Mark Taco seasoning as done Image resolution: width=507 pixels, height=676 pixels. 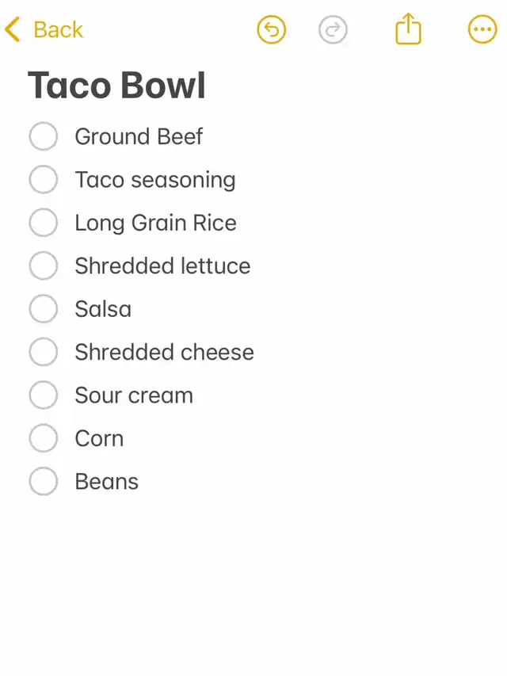(x=43, y=179)
